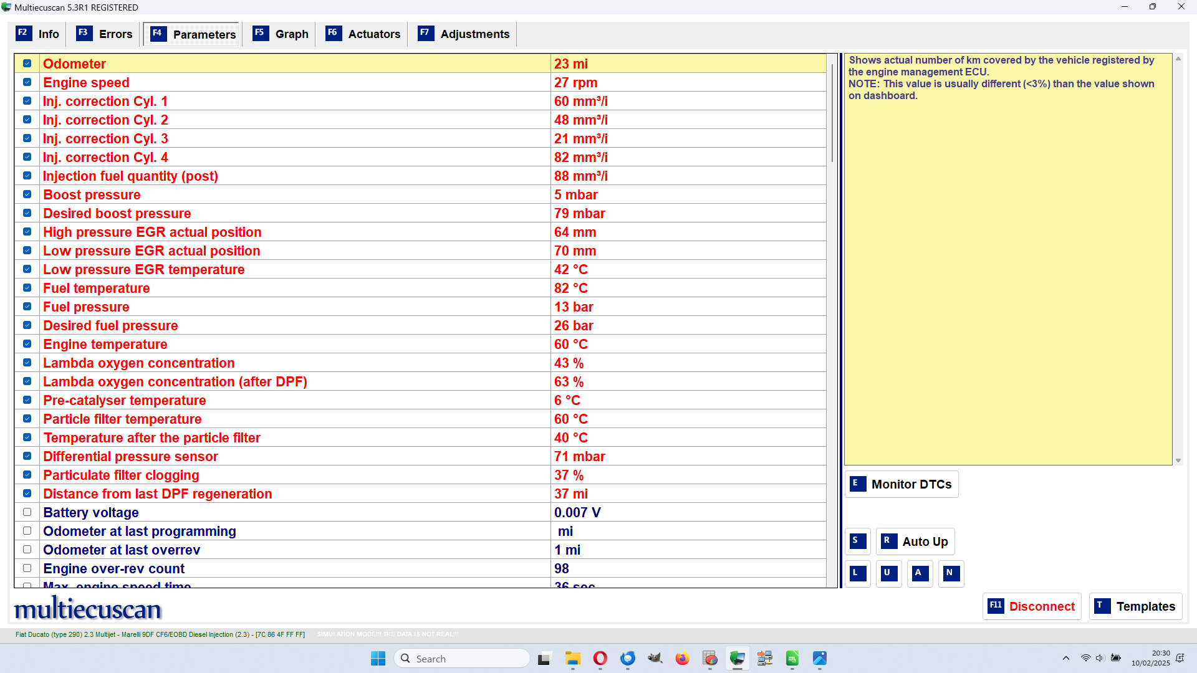The width and height of the screenshot is (1197, 673).
Task: Click the S shortcut button
Action: pos(857,541)
